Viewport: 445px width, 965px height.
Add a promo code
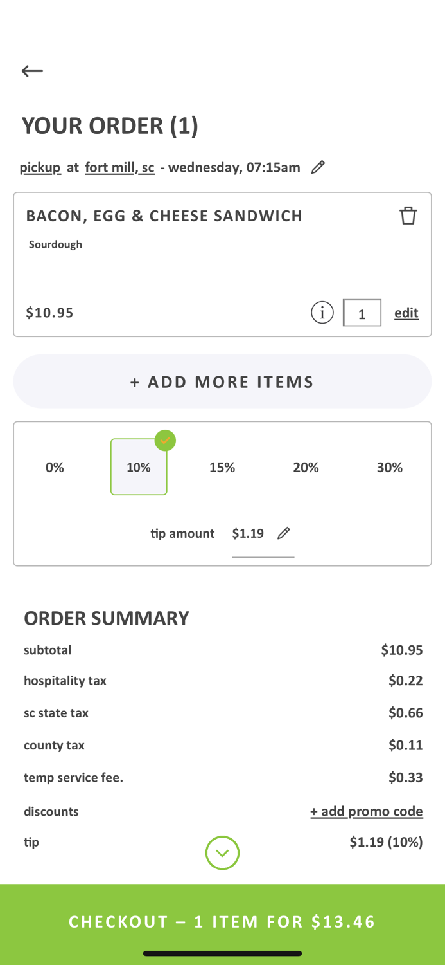[367, 811]
